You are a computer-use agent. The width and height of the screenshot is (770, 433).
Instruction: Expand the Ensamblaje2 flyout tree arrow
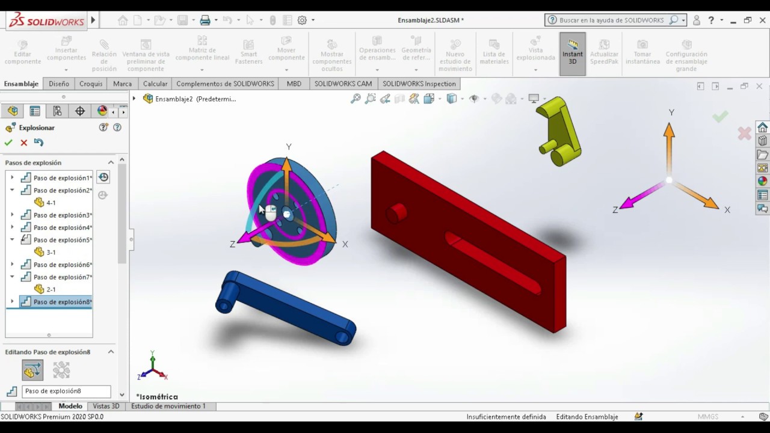(134, 99)
